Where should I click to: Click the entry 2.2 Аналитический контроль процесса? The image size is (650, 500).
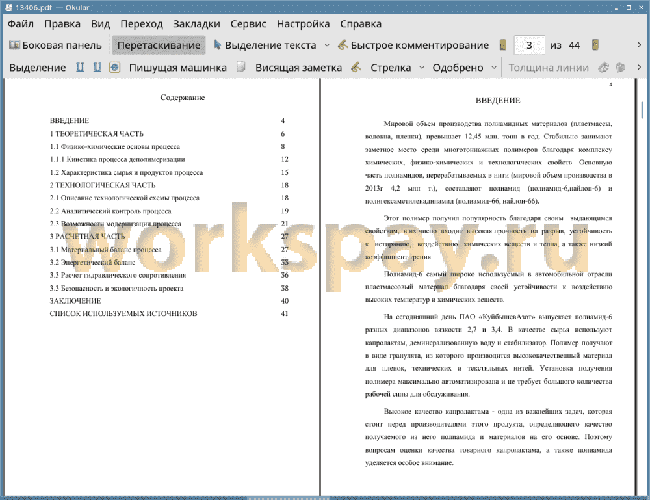coord(110,211)
